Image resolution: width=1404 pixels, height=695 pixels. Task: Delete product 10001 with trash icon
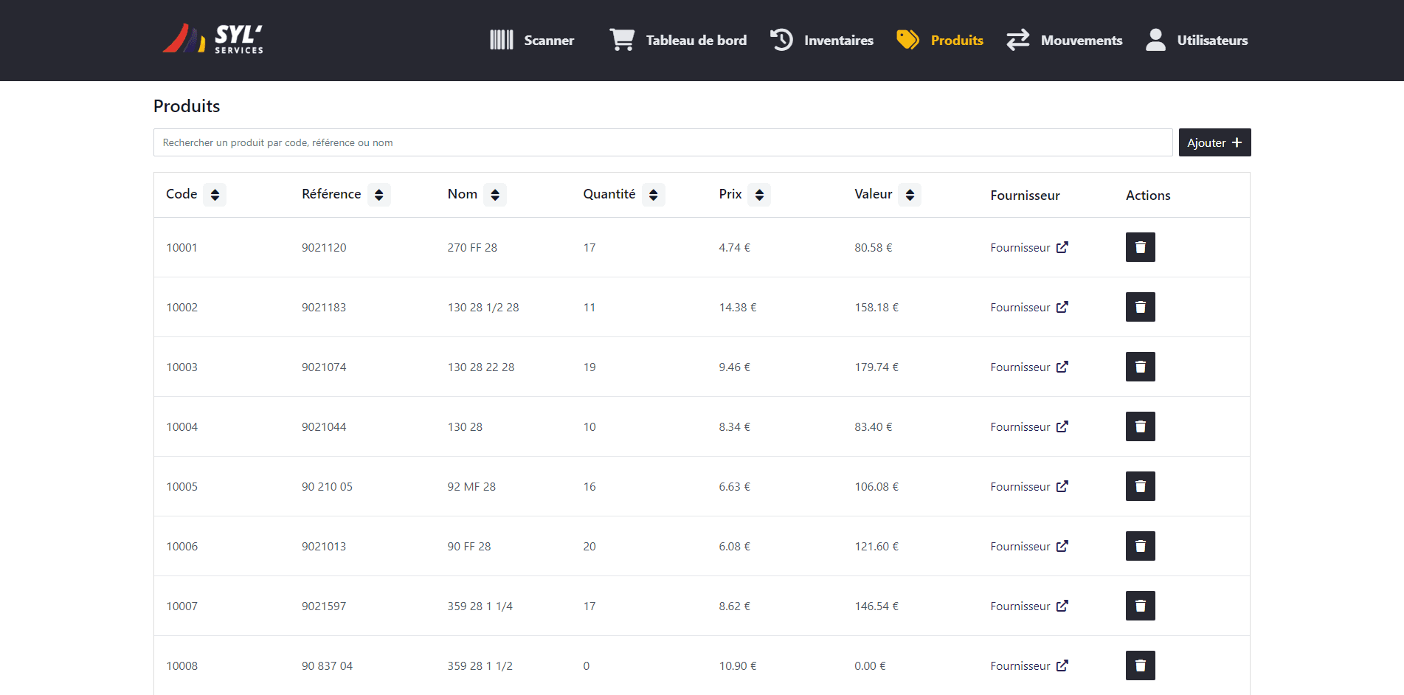[x=1140, y=247]
